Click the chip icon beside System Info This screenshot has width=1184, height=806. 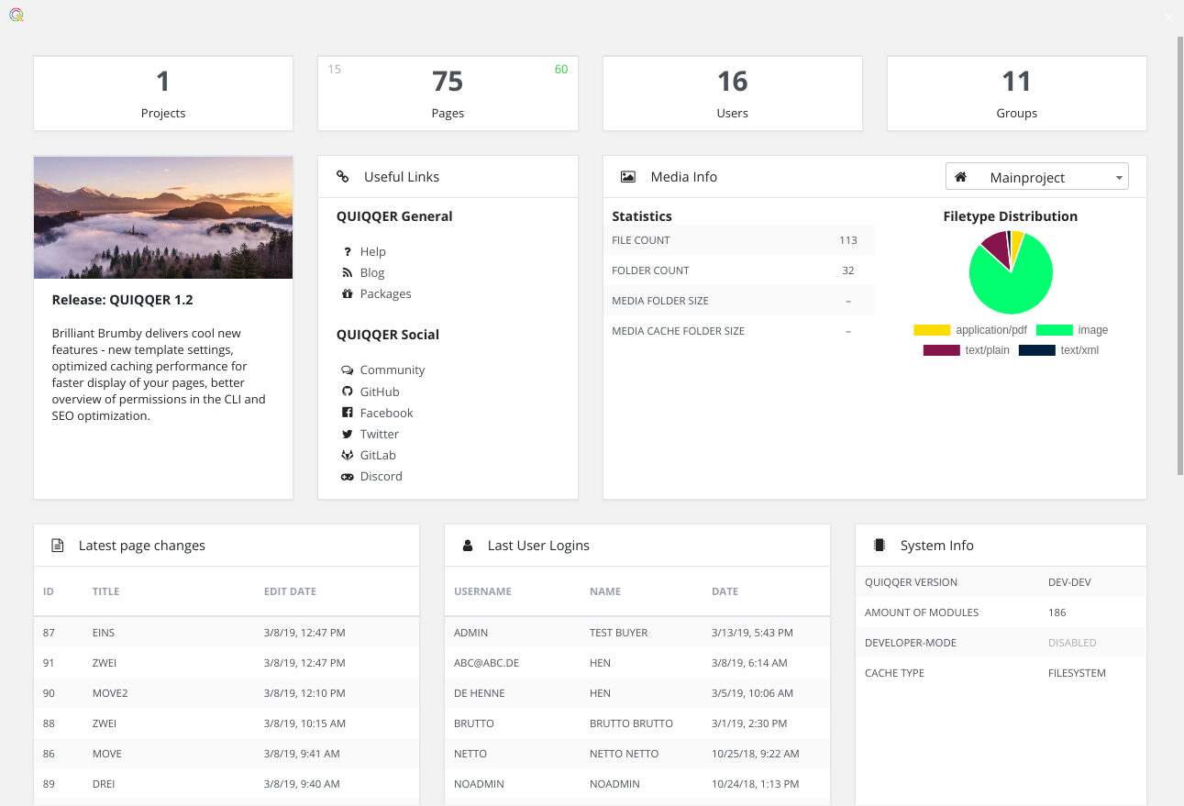(880, 545)
